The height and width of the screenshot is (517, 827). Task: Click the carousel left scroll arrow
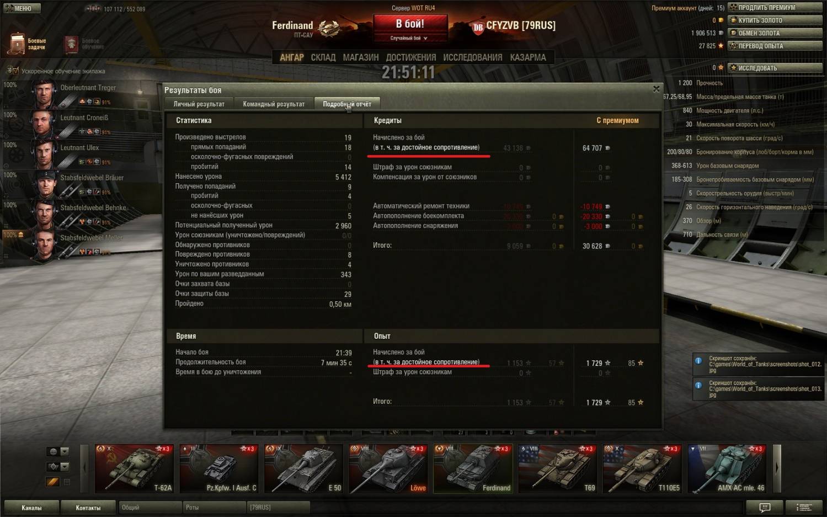tap(84, 468)
